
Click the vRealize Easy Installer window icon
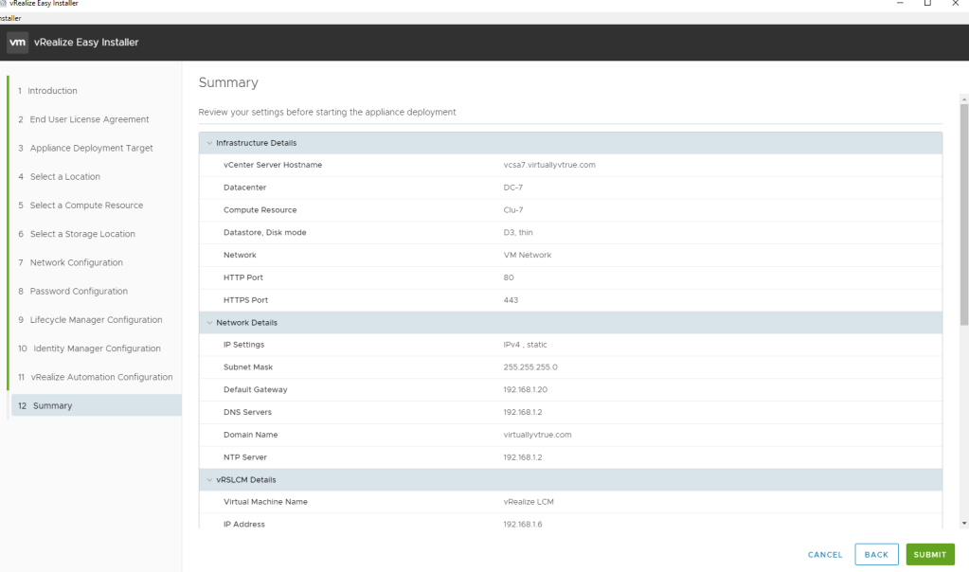click(x=3, y=5)
